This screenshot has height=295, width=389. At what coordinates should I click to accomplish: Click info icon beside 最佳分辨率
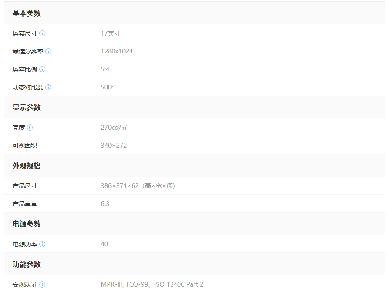(x=48, y=51)
